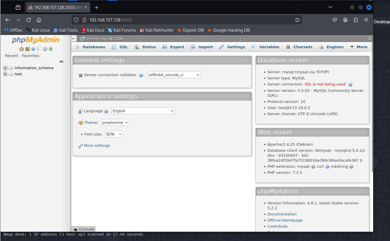Click the Theme: label link
The height and width of the screenshot is (241, 390).
coord(91,123)
